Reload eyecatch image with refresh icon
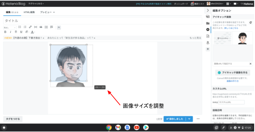Image resolution: width=255 pixels, height=132 pixels. (x=251, y=23)
